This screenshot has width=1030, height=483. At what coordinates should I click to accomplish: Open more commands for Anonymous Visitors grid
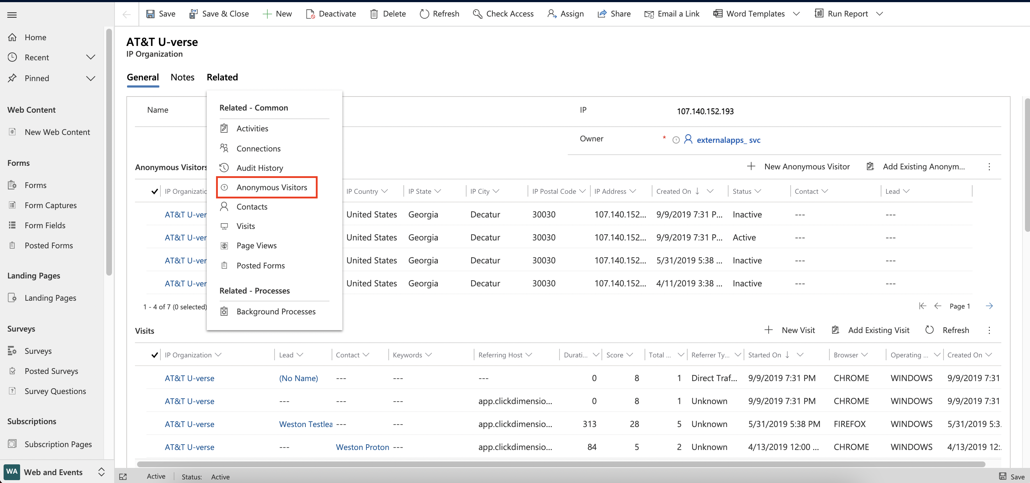click(x=989, y=167)
